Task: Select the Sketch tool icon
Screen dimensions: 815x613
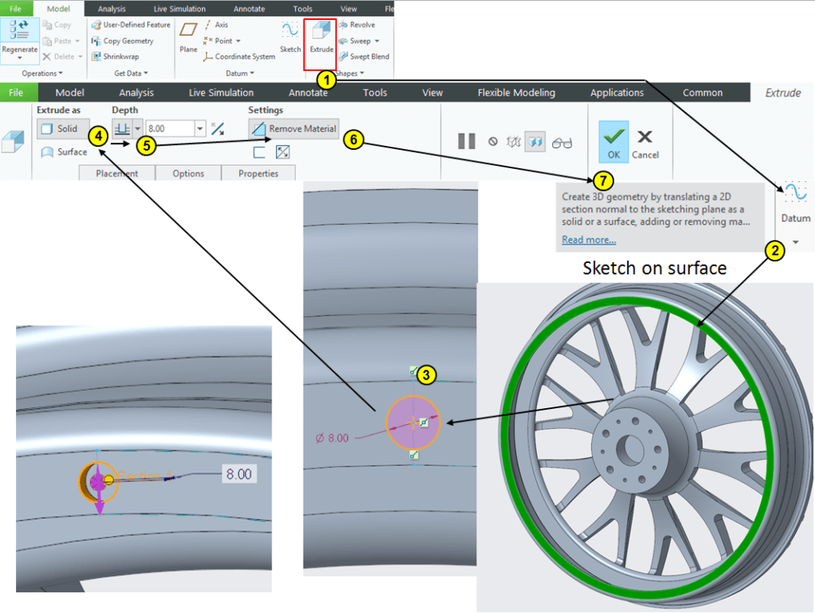Action: [289, 38]
